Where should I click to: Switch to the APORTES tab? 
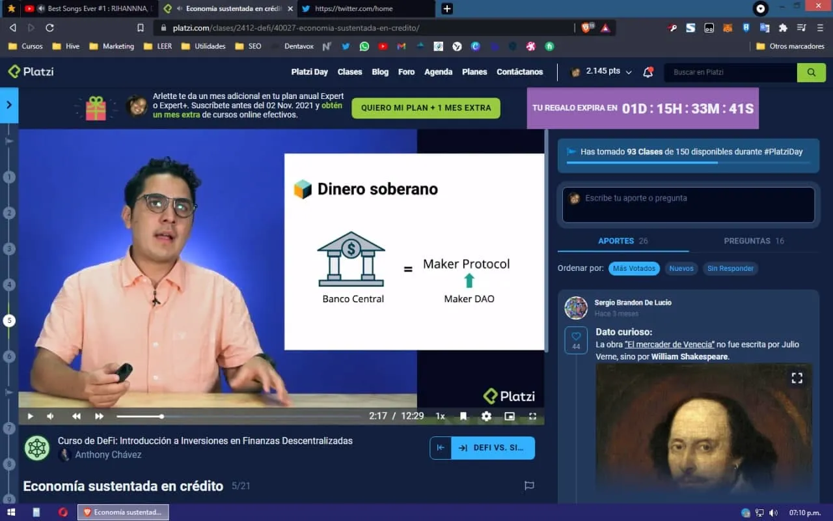pos(623,241)
